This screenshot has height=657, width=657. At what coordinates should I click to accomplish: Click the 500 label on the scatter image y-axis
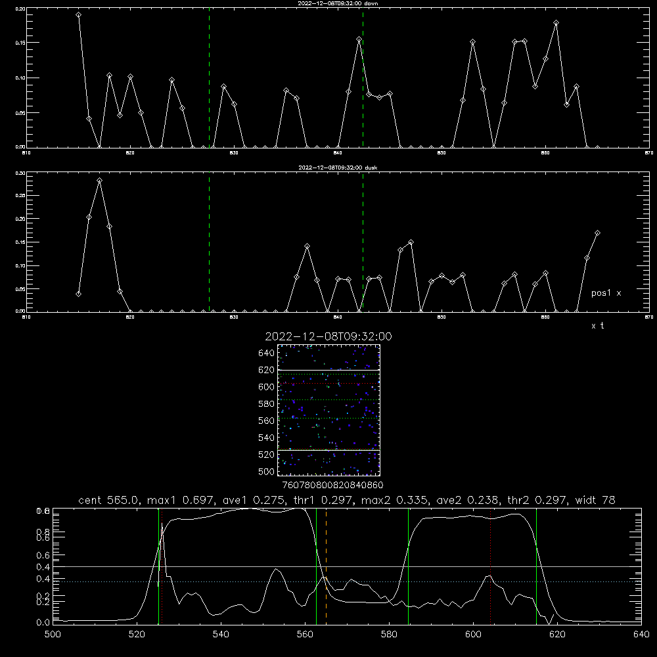pyautogui.click(x=267, y=471)
